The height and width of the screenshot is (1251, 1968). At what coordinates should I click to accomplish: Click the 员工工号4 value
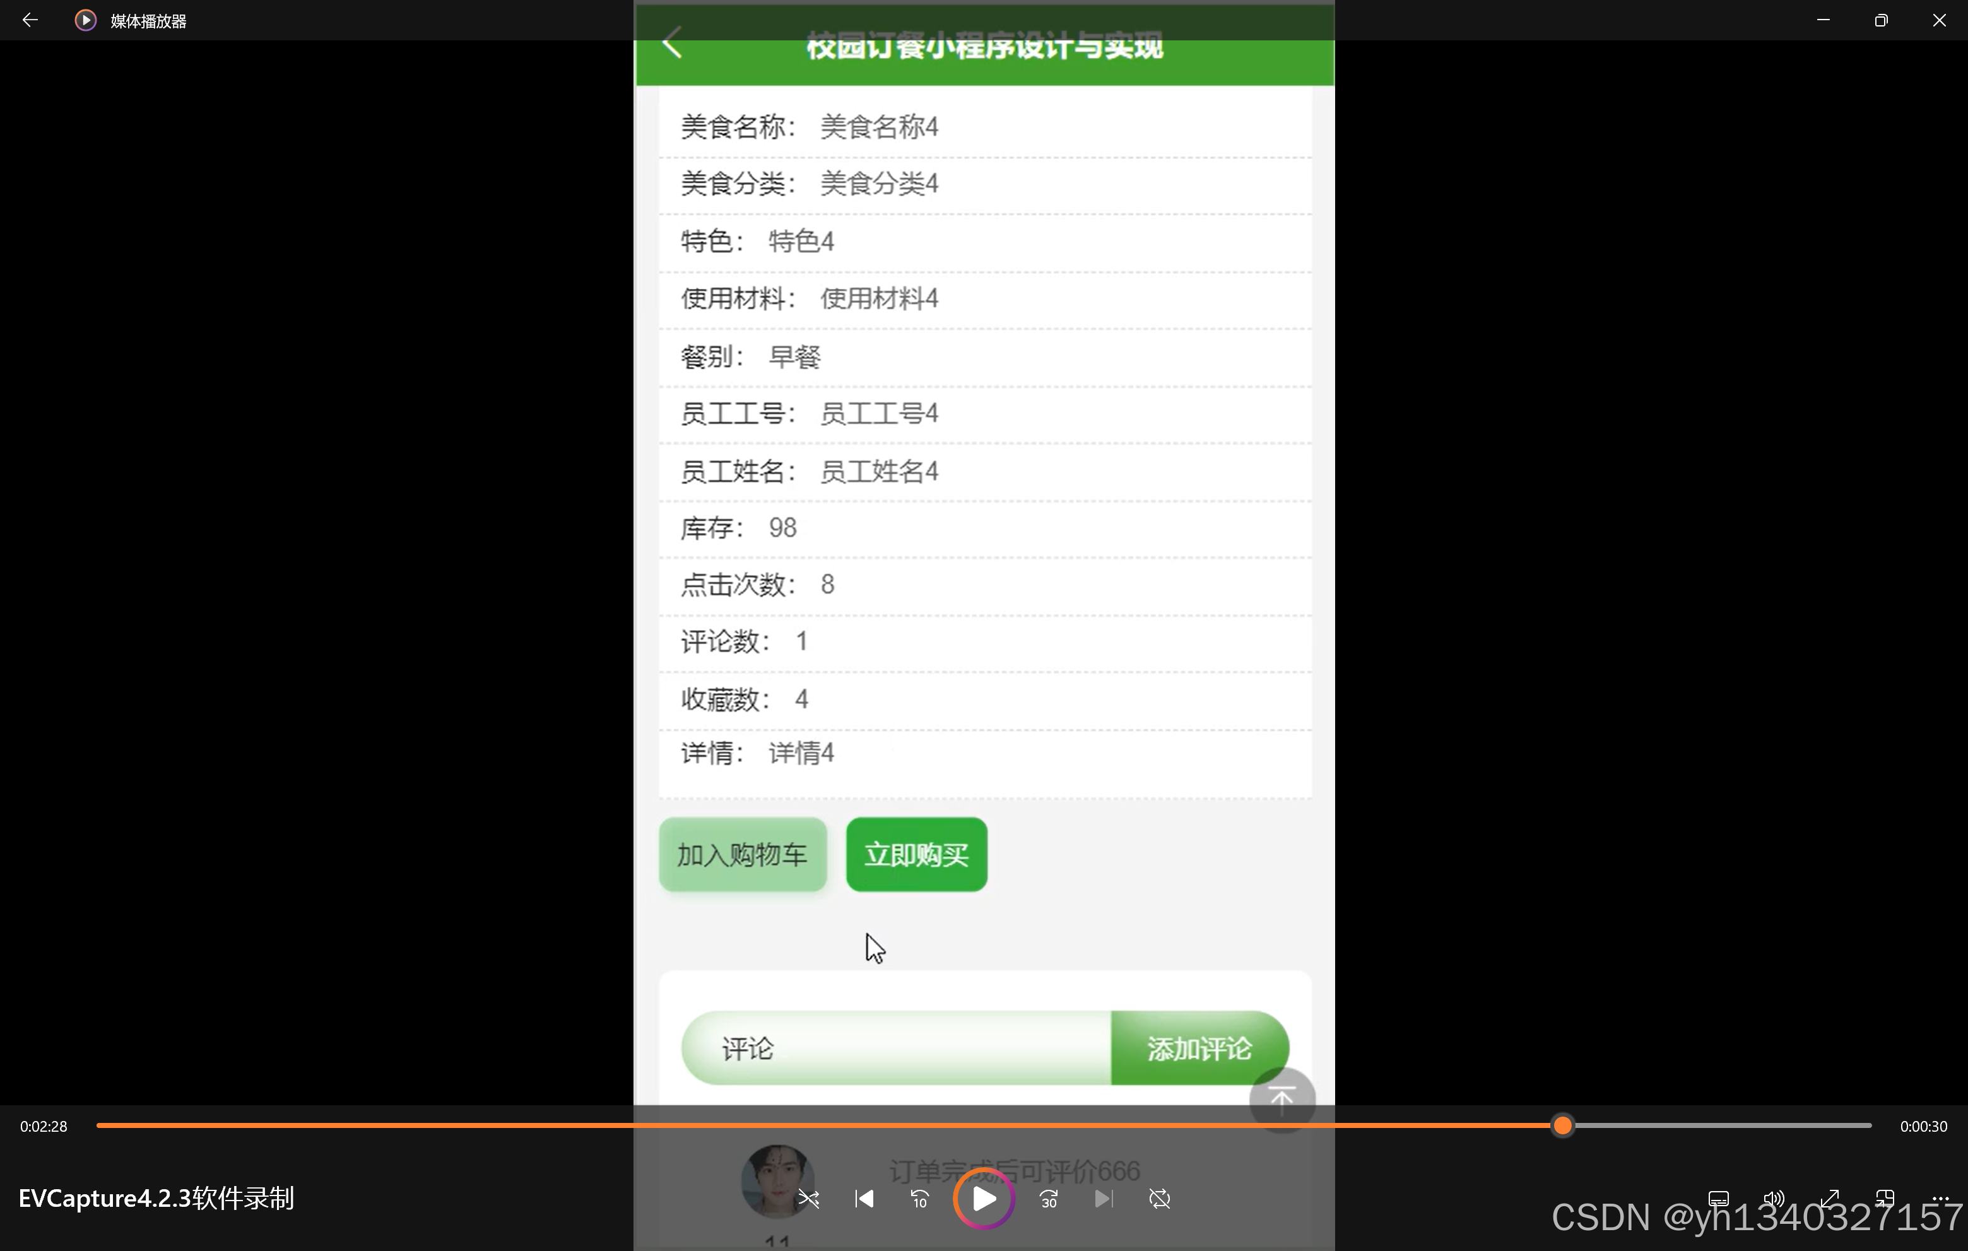880,414
